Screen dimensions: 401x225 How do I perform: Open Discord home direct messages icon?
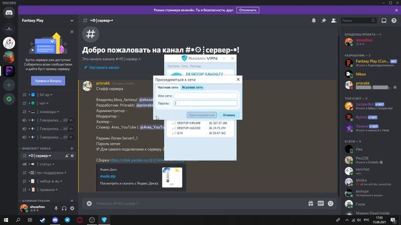point(9,12)
